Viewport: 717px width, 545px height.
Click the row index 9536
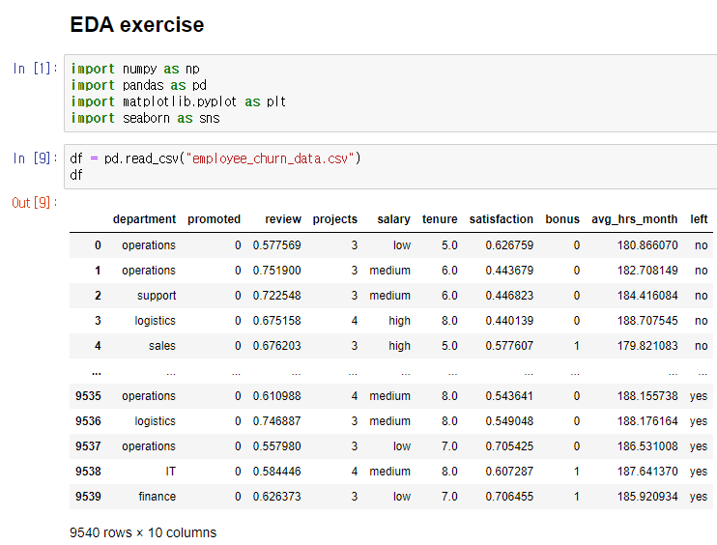pyautogui.click(x=88, y=421)
